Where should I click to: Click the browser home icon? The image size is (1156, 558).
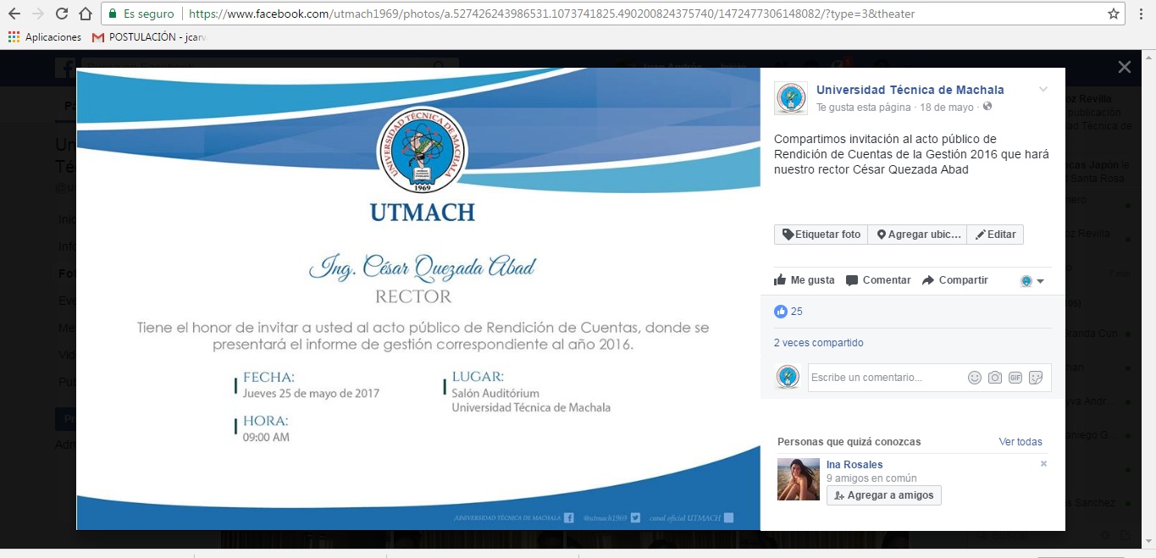[x=85, y=14]
